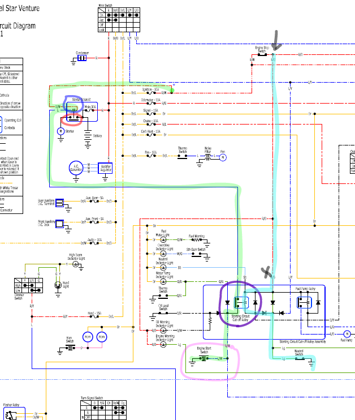Click the A.C. Generator circle symbol
355x420 pixels.
tap(76, 168)
